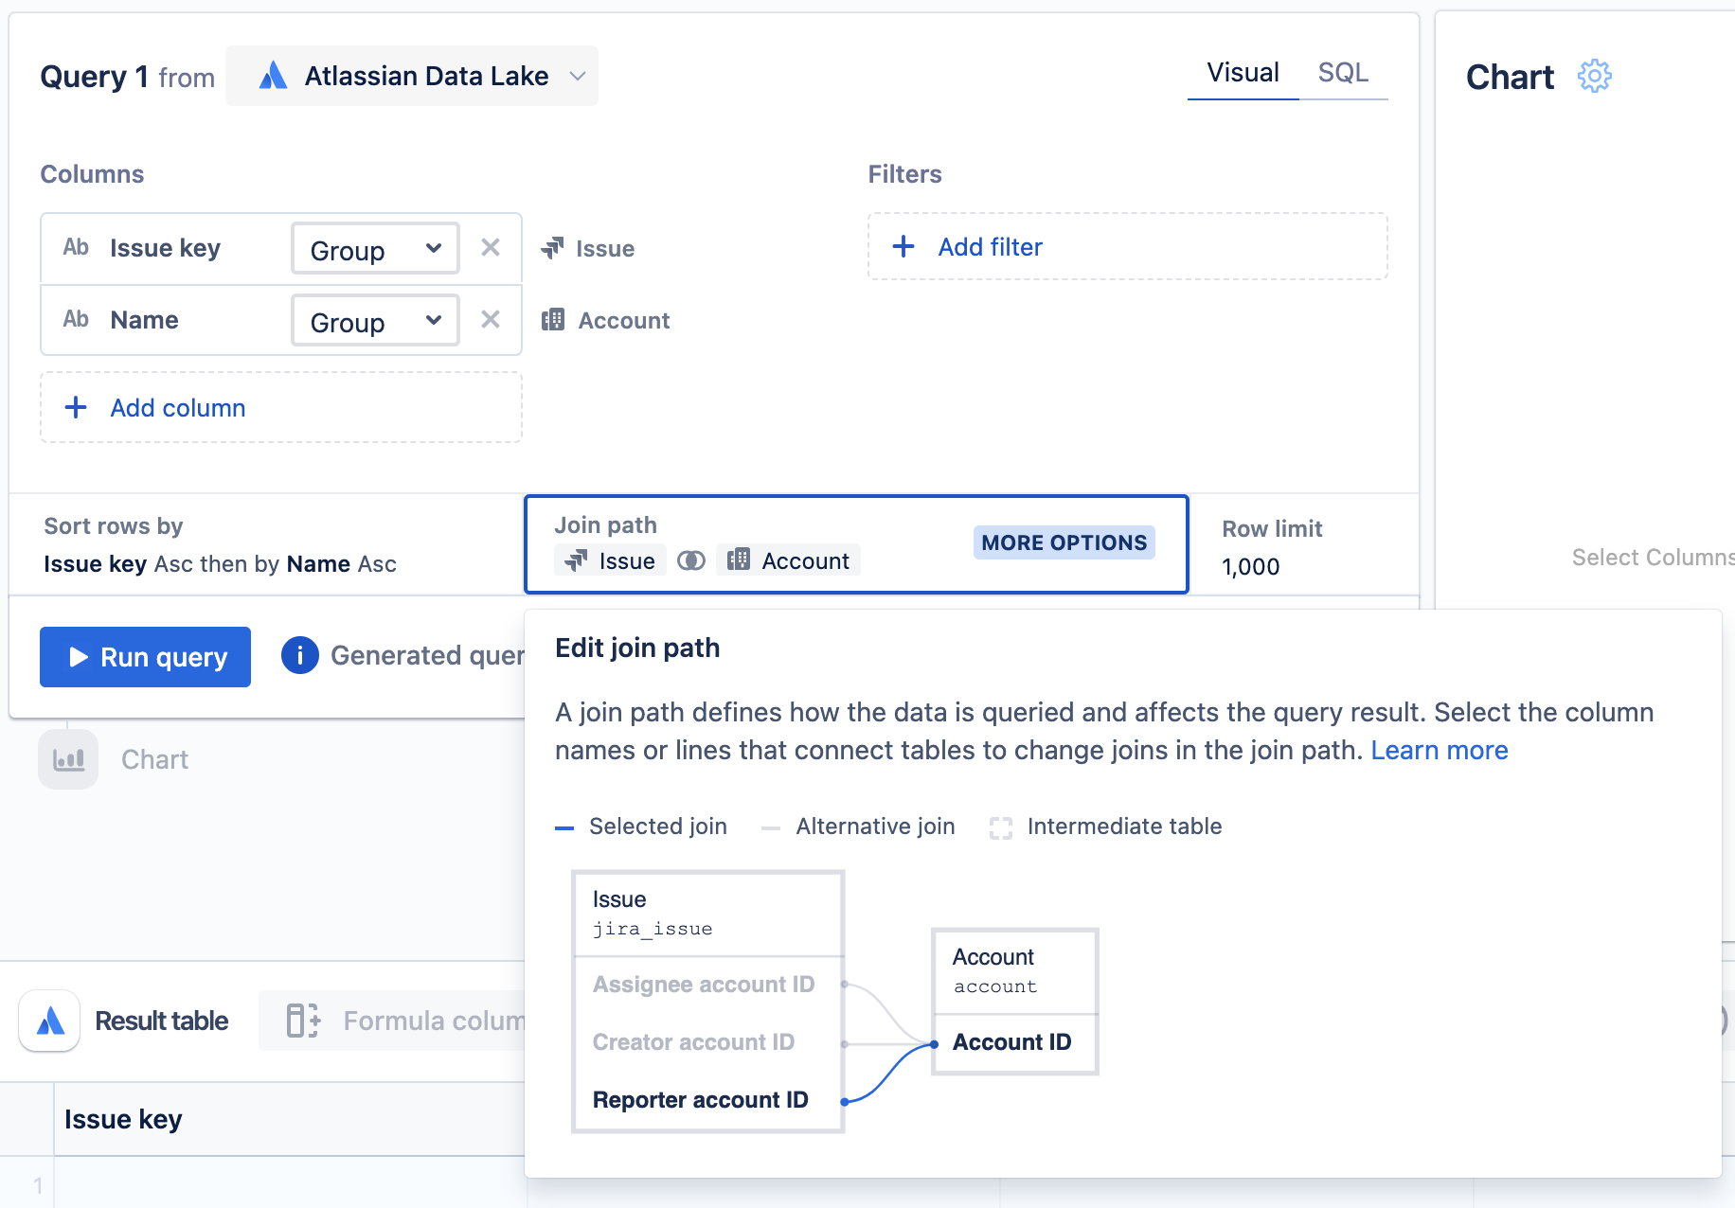Screen dimensions: 1735x1208
Task: Open the Atlassian Data Lake source dropdown
Action: (412, 76)
